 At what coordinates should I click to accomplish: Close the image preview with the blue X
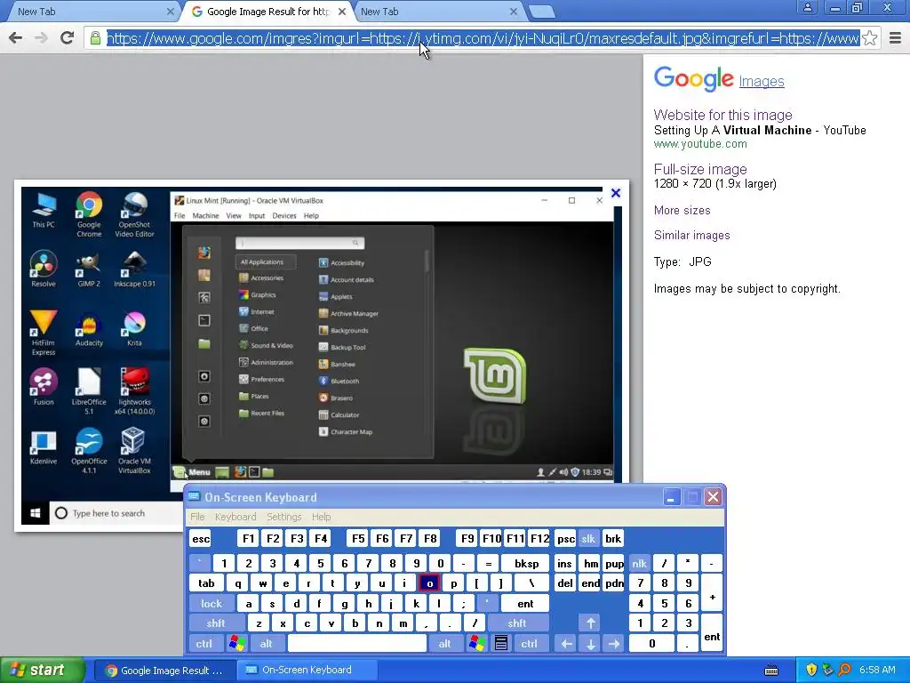pos(616,193)
